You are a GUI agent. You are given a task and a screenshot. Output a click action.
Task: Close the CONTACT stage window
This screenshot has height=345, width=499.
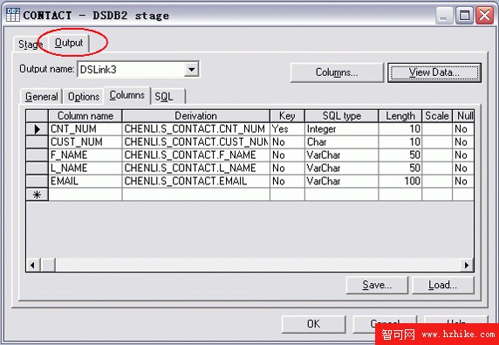point(484,15)
